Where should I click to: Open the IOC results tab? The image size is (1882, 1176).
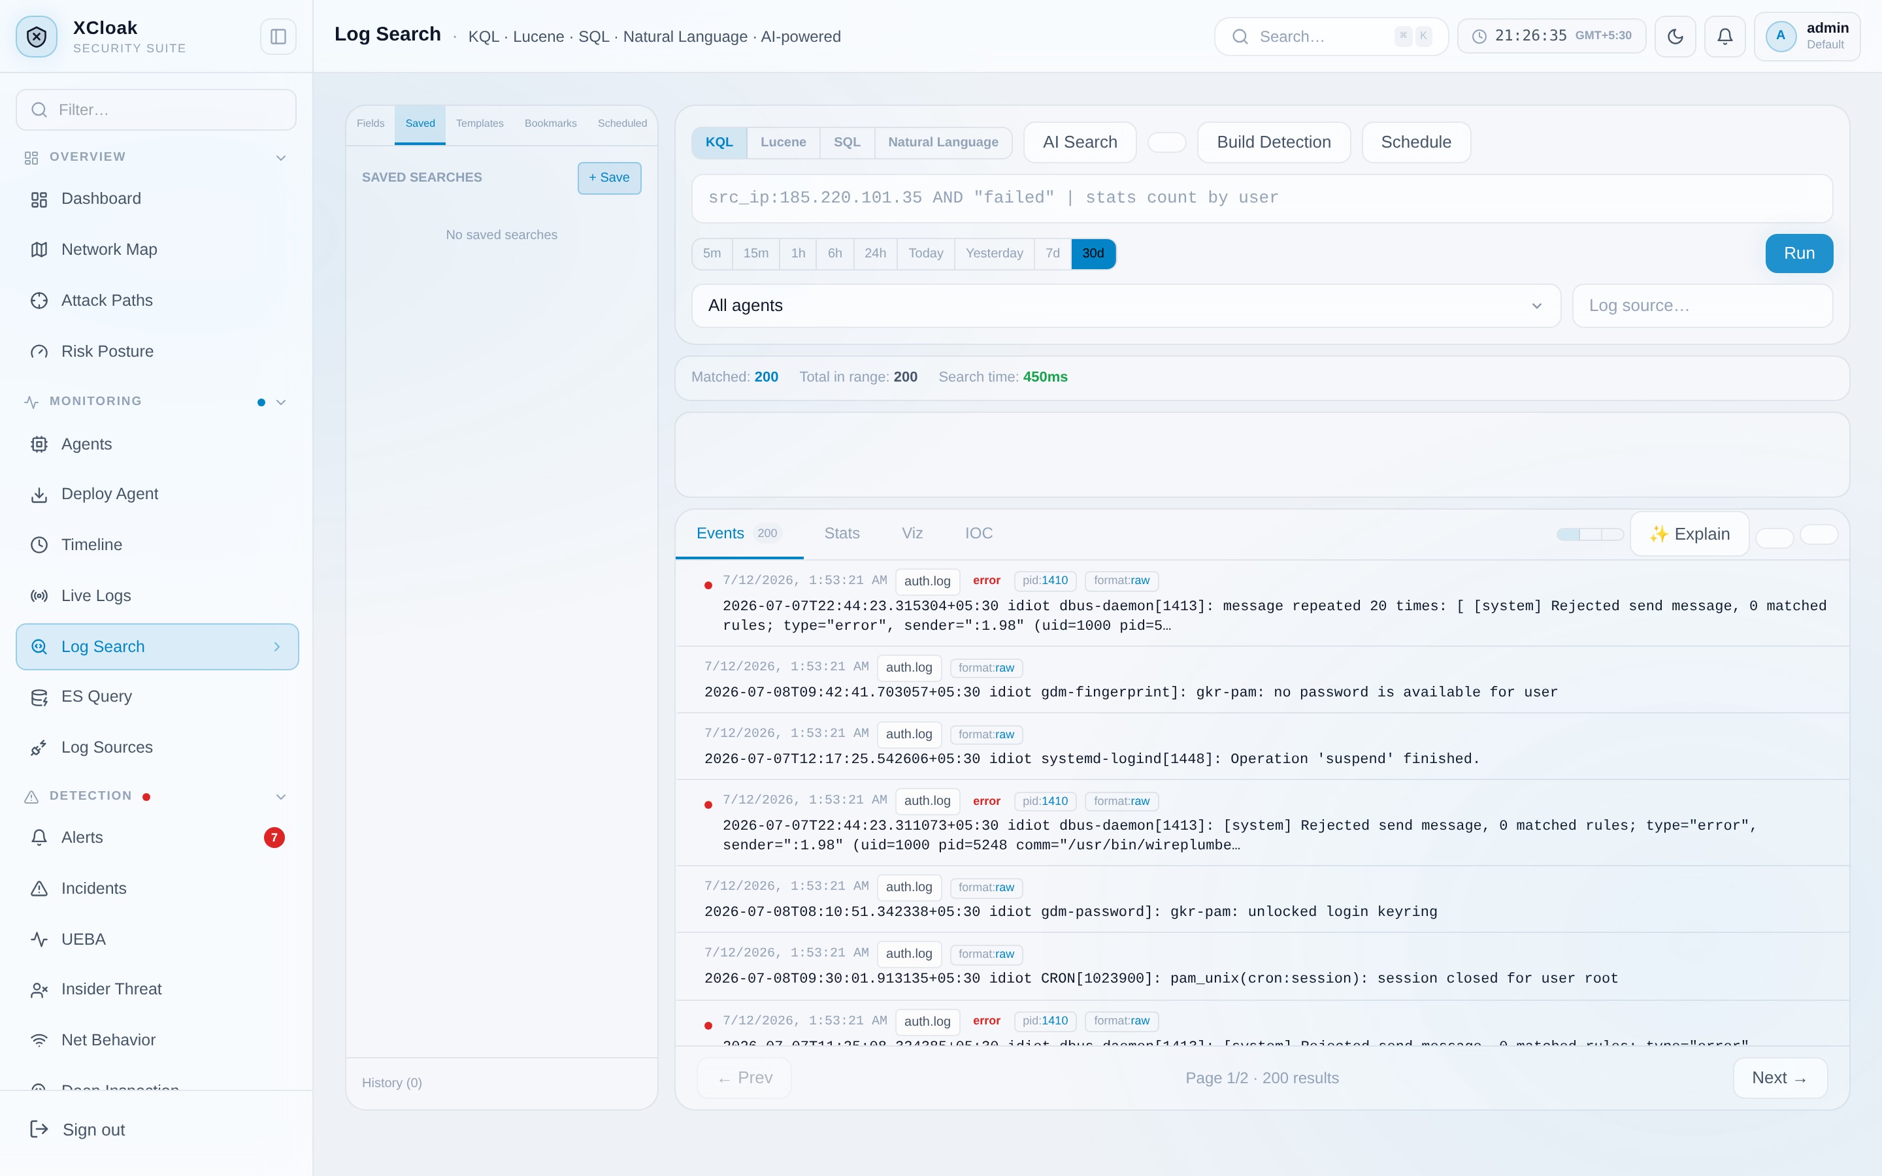(978, 534)
